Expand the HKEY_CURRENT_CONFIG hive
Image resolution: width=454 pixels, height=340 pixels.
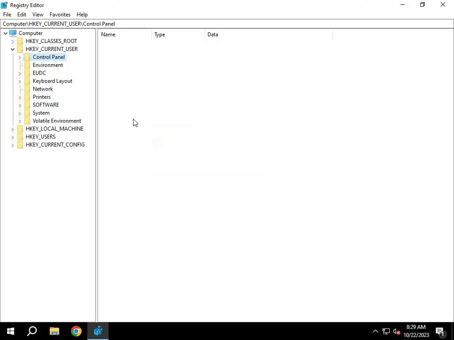pos(12,145)
